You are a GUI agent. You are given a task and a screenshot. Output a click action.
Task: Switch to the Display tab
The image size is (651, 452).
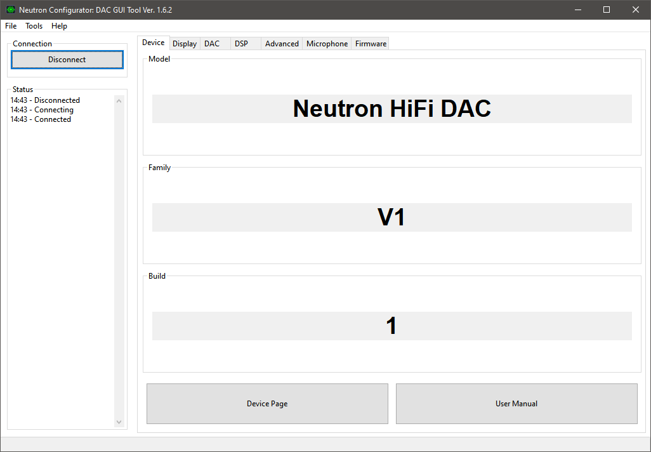pyautogui.click(x=184, y=43)
